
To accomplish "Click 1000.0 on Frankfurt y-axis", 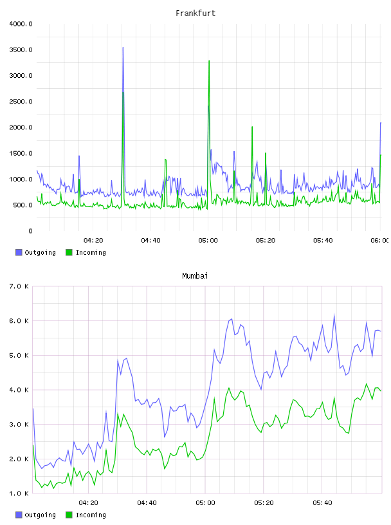I will [x=21, y=179].
